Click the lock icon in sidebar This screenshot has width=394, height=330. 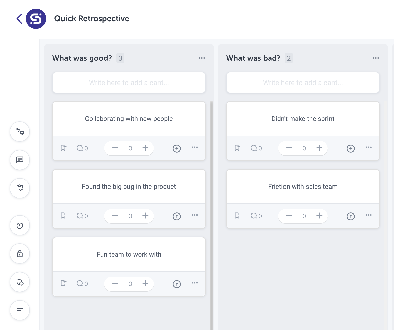pos(20,254)
